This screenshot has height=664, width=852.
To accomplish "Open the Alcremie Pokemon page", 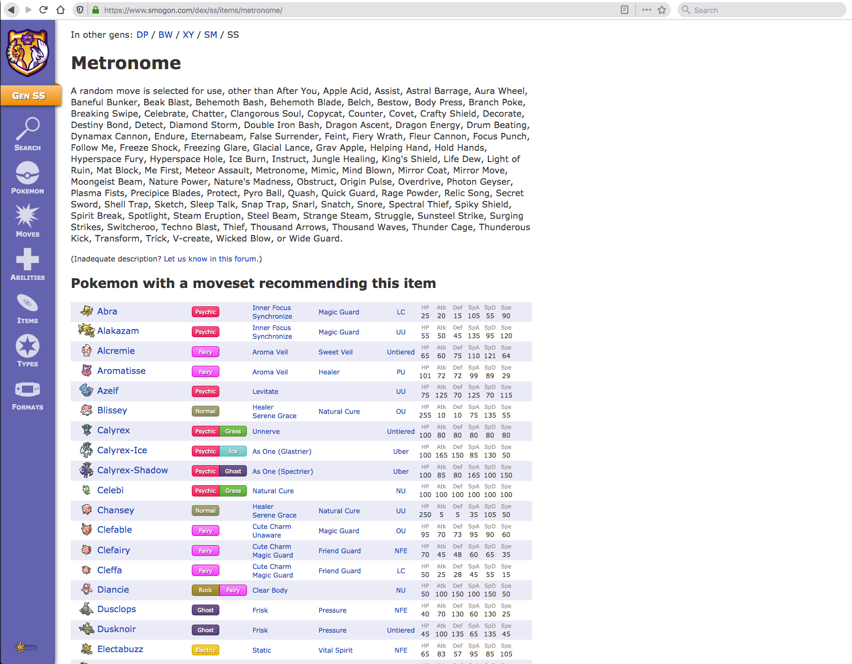I will coord(116,351).
